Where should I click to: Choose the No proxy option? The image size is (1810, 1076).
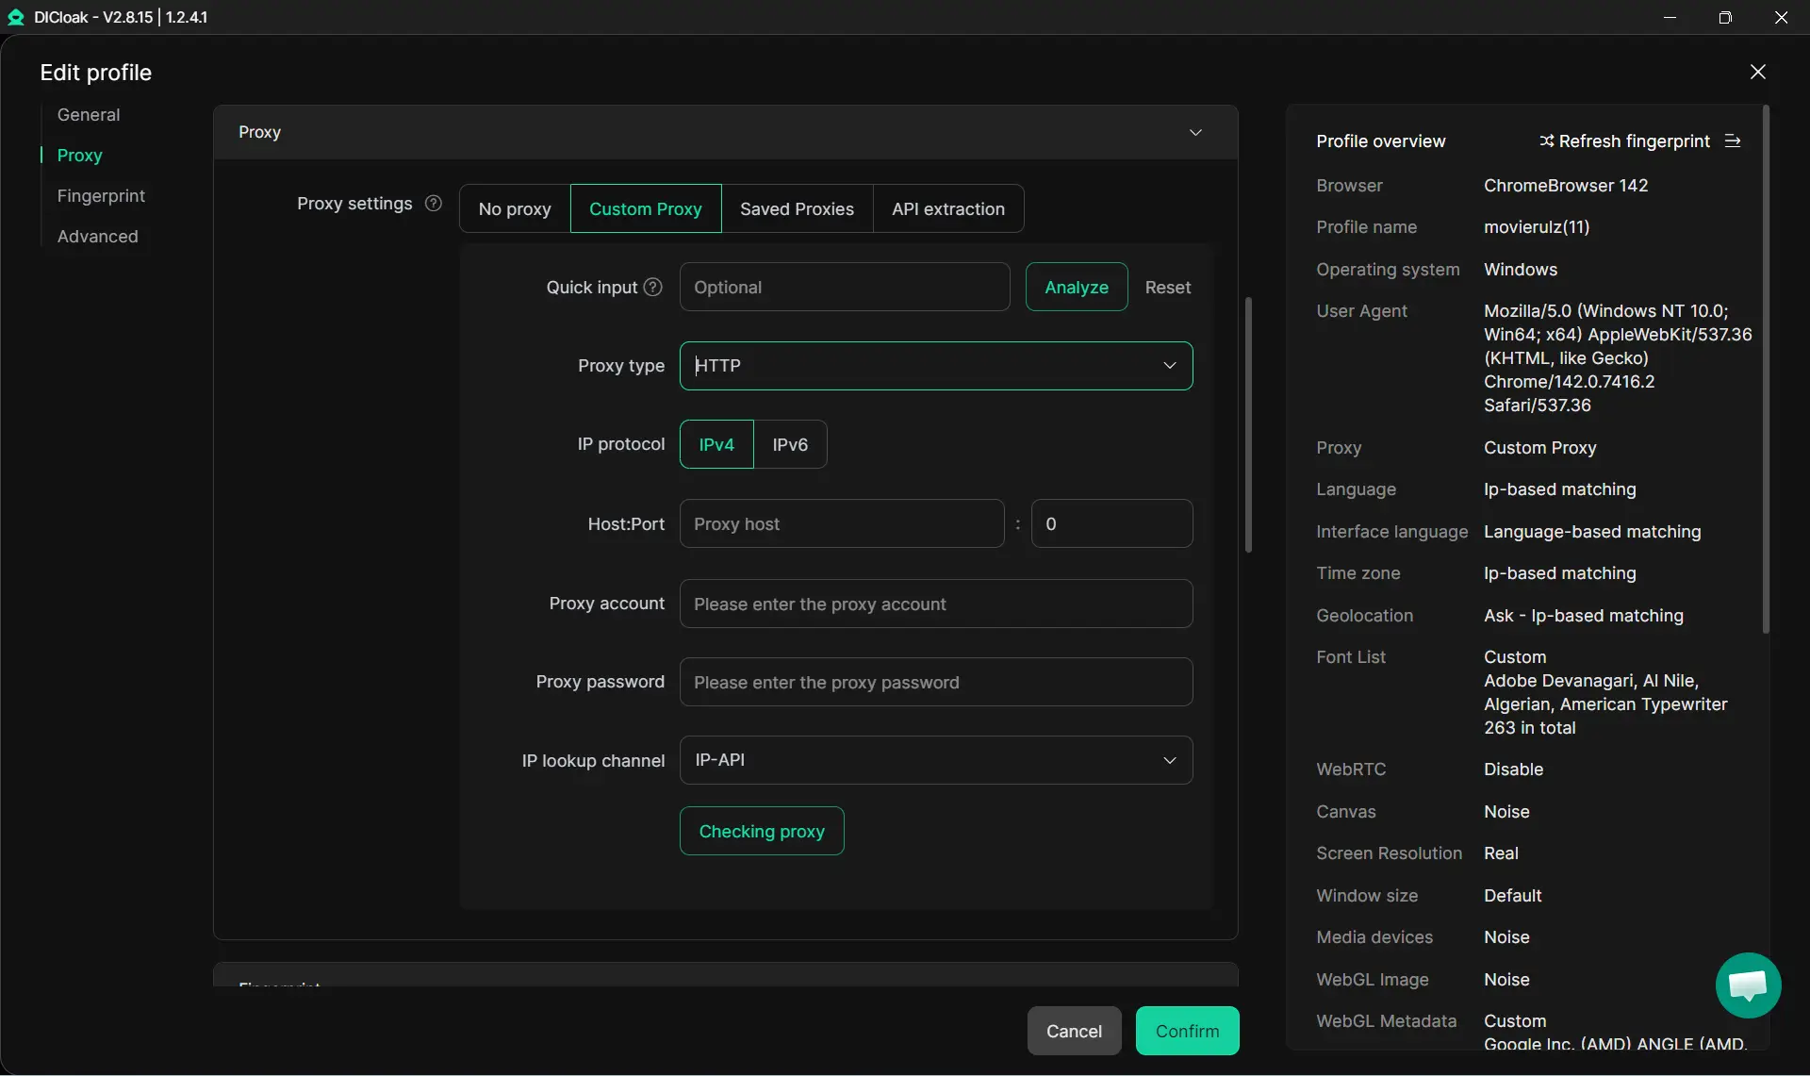[x=515, y=209]
